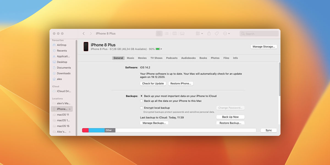Click red segment of storage bar
330x165 pixels.
(x=85, y=130)
